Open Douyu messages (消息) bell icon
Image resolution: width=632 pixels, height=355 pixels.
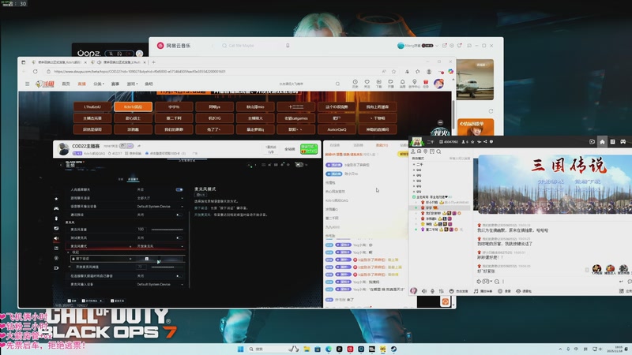point(402,84)
